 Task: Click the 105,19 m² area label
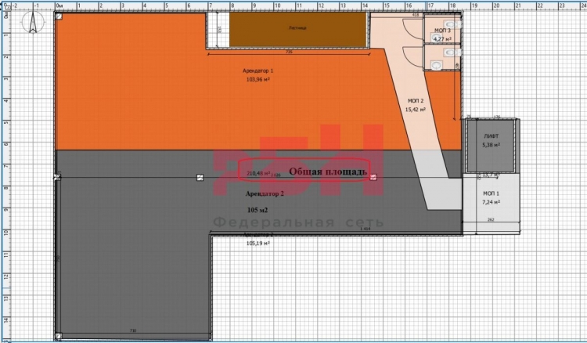[x=257, y=244]
